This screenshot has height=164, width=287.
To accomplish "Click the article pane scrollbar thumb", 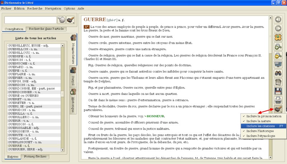I will click(x=270, y=37).
